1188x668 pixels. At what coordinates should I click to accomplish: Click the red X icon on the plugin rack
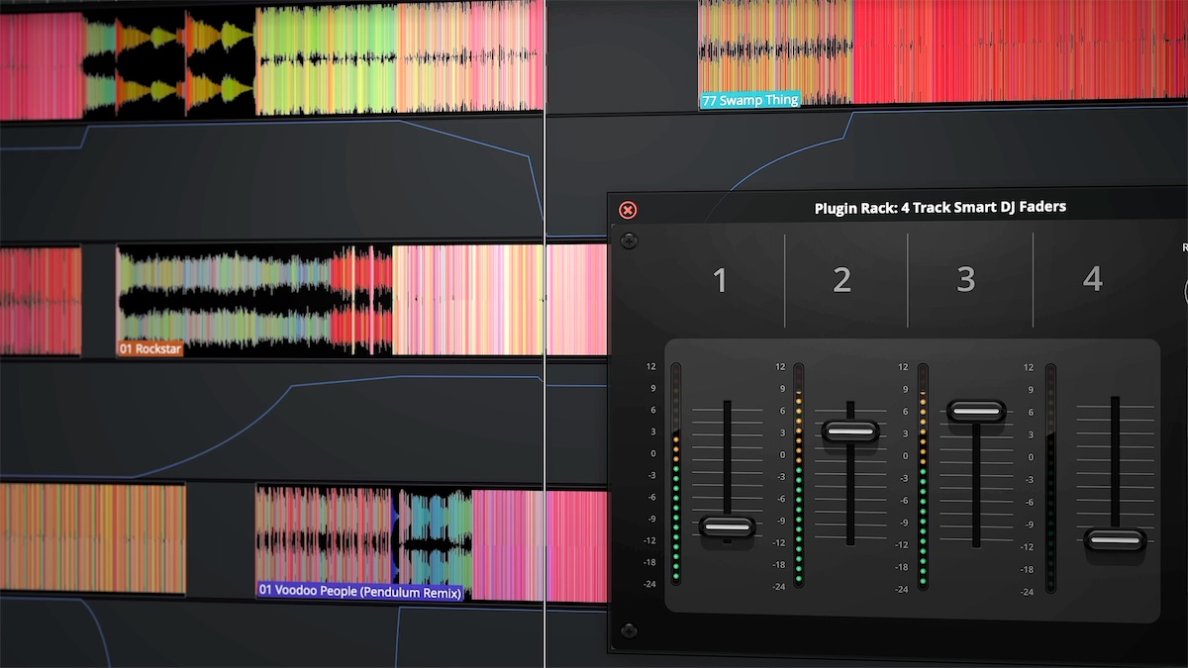click(627, 209)
